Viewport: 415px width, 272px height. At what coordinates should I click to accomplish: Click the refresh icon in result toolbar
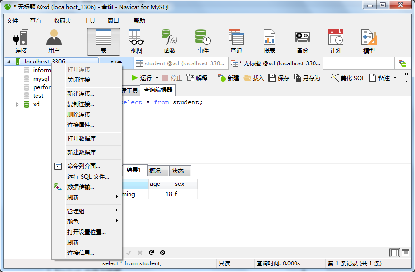point(151,253)
